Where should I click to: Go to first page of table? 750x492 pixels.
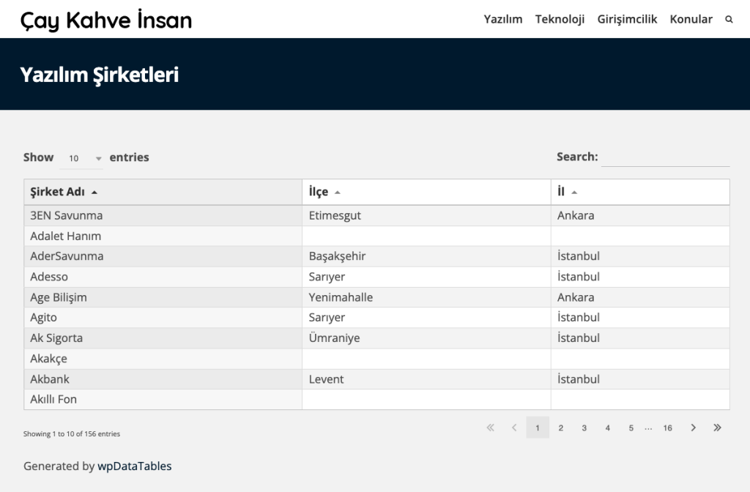[x=490, y=428]
